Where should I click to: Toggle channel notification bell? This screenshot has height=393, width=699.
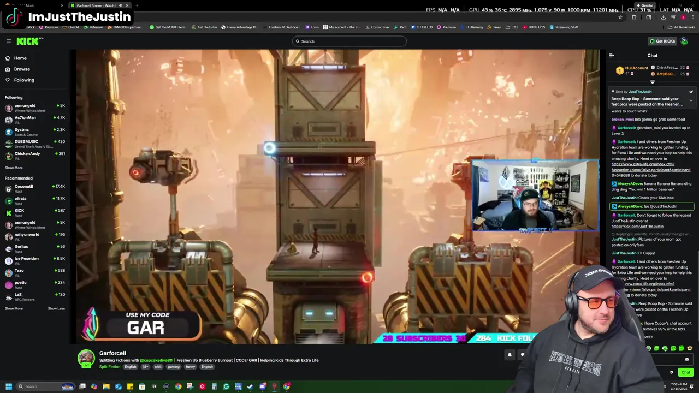pos(510,355)
